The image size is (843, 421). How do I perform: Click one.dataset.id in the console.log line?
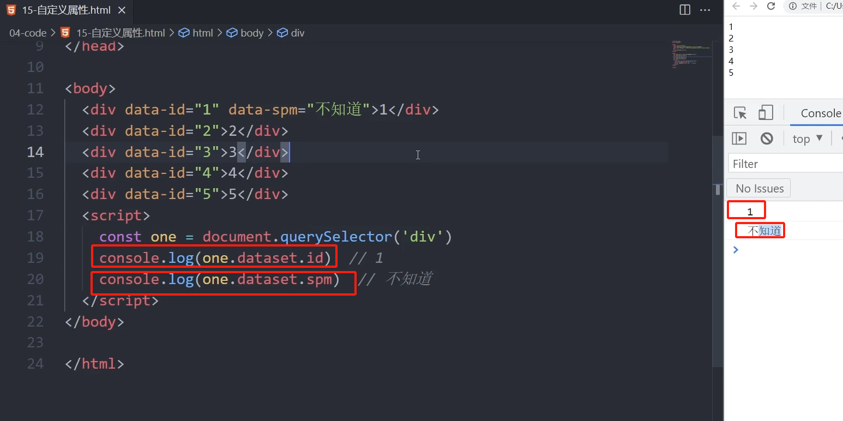coord(263,257)
